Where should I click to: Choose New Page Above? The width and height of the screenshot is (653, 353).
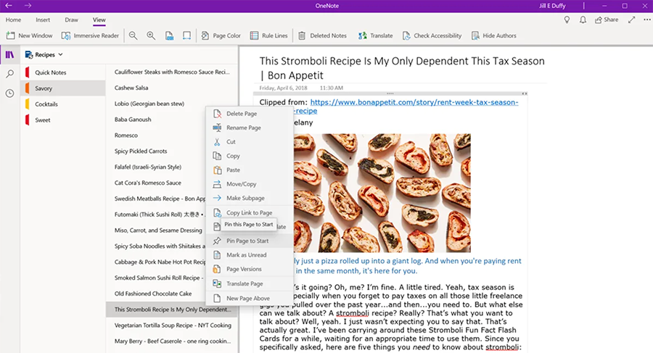point(250,299)
